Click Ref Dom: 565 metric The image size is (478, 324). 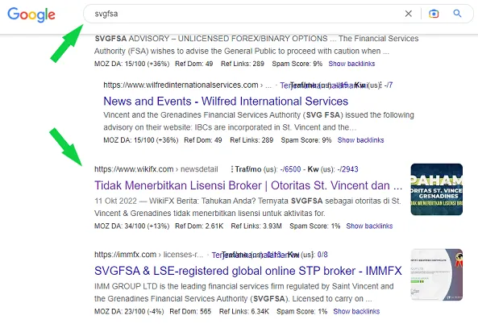(x=190, y=311)
